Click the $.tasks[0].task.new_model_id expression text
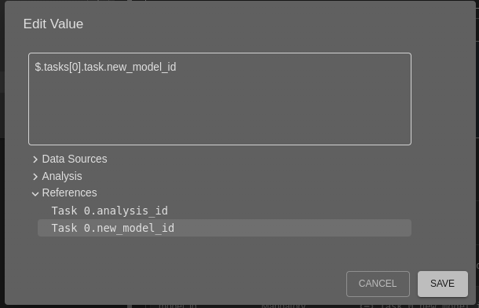Viewport: 479px width, 308px height. [x=105, y=67]
